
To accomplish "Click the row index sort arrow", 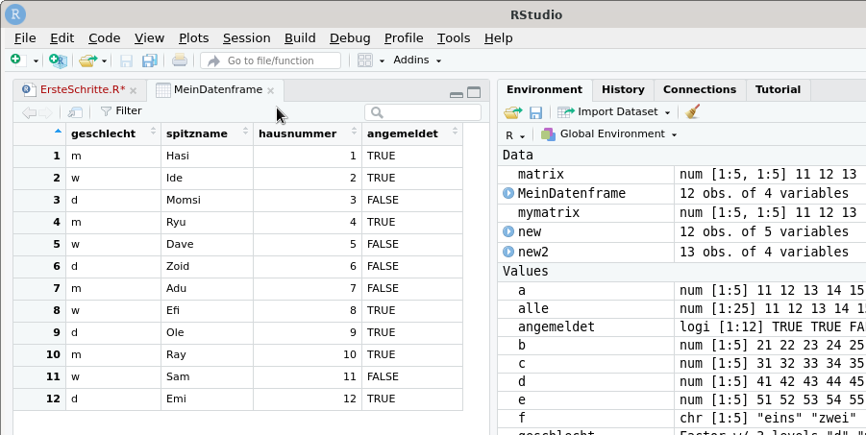I will [58, 131].
